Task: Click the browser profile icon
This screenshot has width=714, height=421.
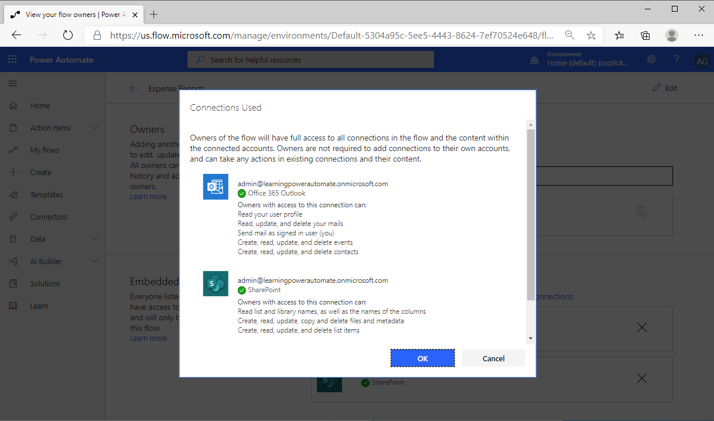Action: coord(672,35)
